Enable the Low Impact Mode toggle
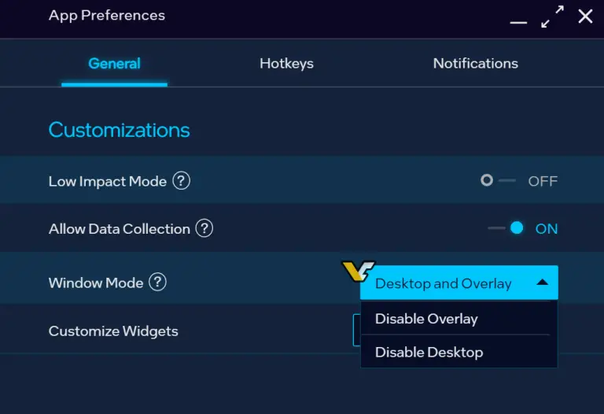 pos(497,181)
